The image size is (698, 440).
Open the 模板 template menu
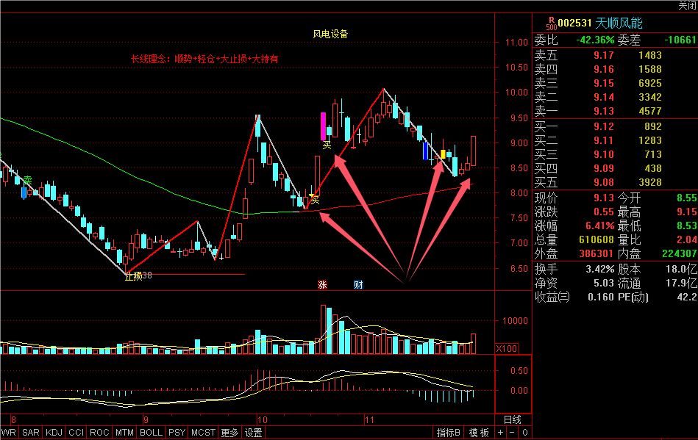point(479,433)
